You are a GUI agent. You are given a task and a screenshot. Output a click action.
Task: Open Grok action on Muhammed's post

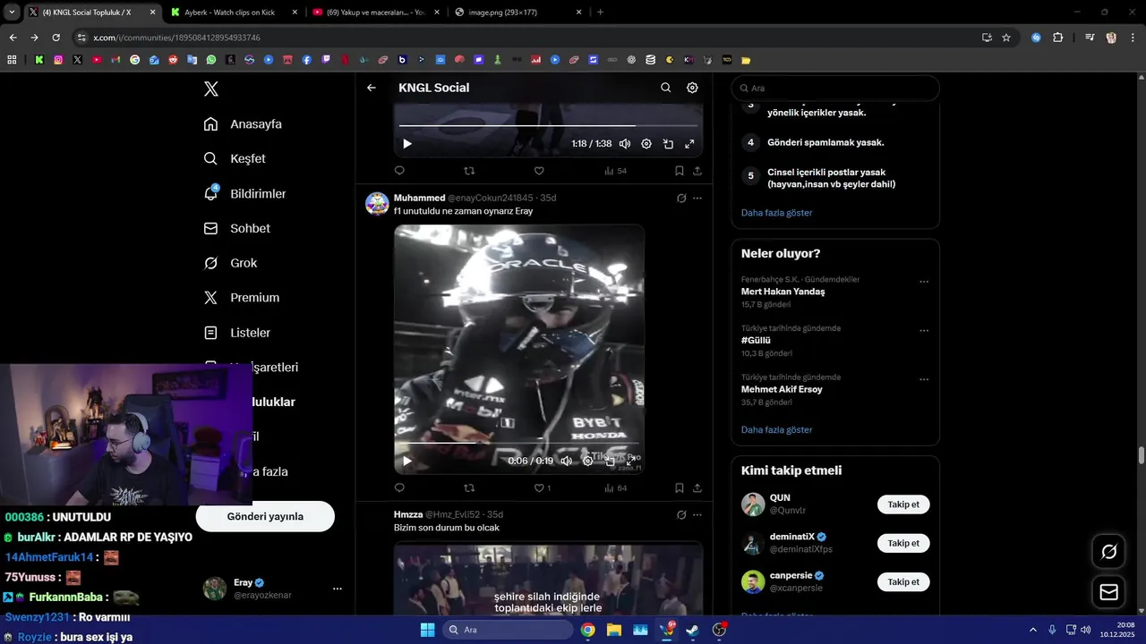(x=681, y=199)
